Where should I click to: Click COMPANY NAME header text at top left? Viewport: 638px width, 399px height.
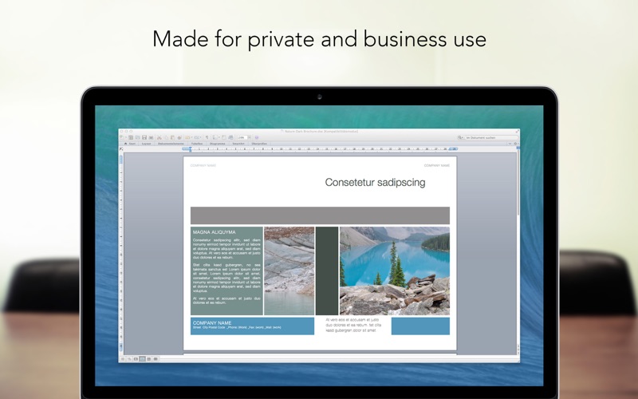(203, 166)
